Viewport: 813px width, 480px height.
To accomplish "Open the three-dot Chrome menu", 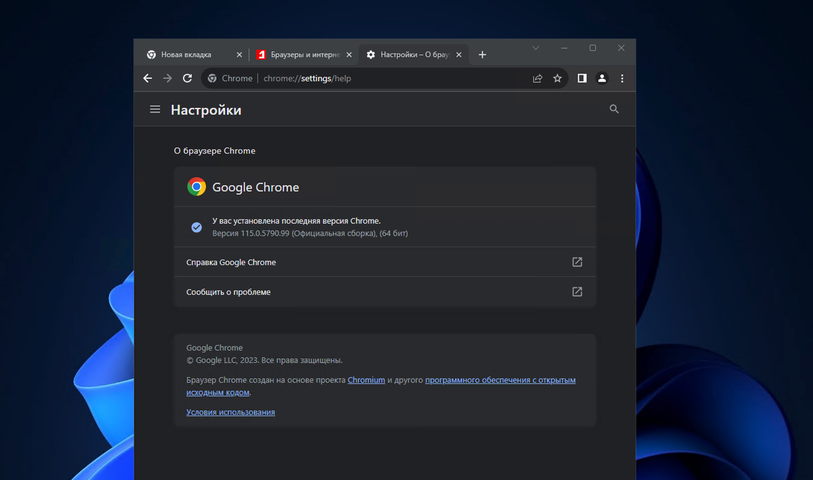I will 622,79.
